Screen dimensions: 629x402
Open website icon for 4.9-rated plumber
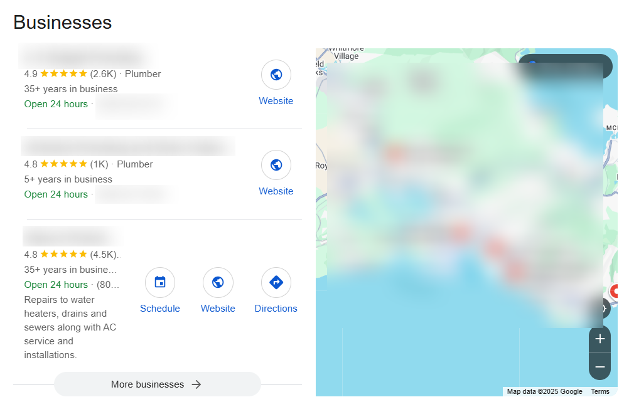276,75
